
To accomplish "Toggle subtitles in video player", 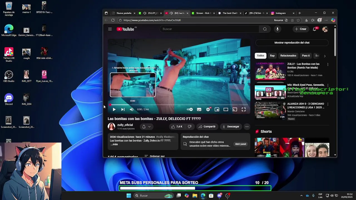I will click(199, 109).
